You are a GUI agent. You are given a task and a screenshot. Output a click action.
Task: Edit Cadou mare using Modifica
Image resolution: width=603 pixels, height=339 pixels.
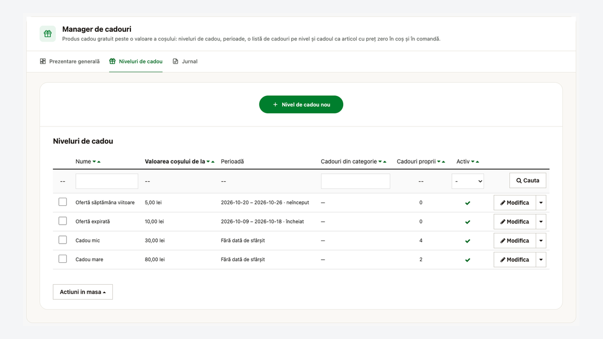[515, 260]
